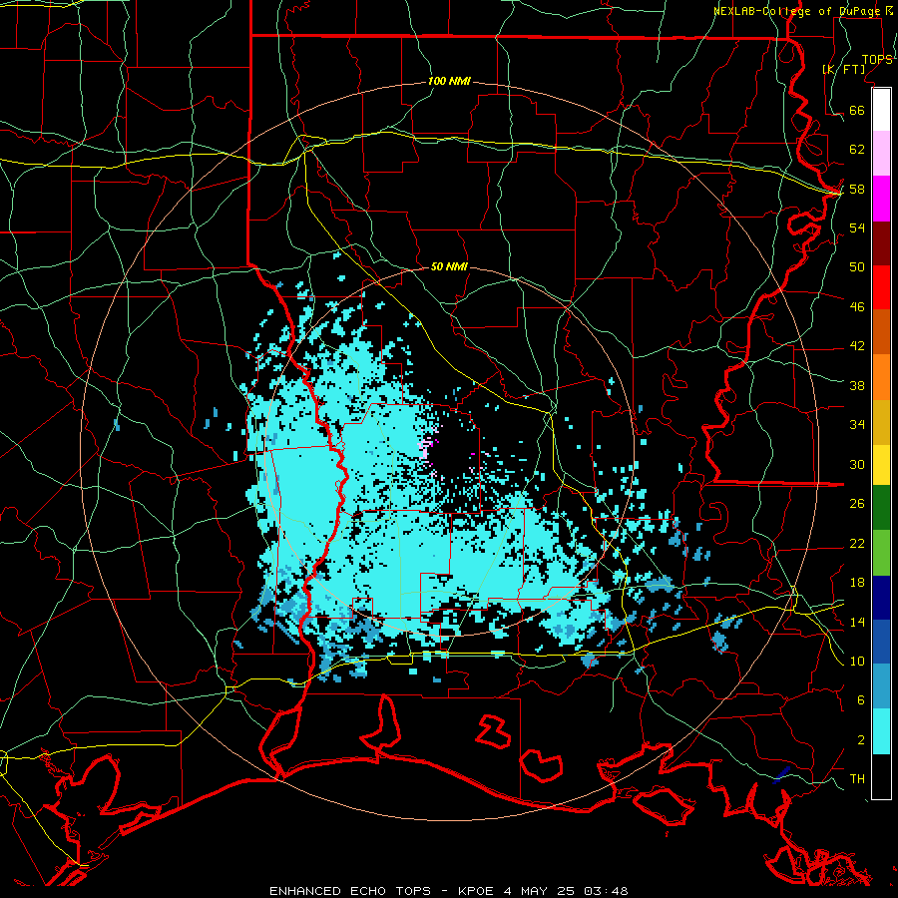
Task: Pick the dark green legend swatch
Action: coord(881,508)
